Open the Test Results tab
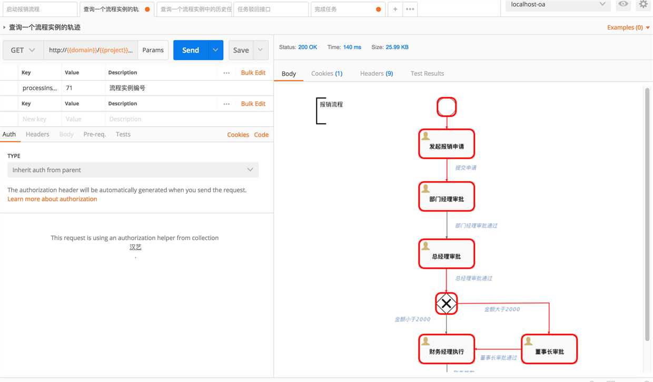Image resolution: width=653 pixels, height=382 pixels. point(427,74)
